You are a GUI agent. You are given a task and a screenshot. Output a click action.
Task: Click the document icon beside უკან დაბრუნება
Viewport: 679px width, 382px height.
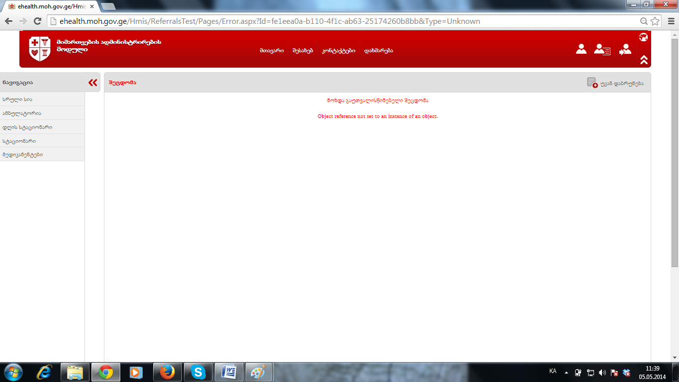592,83
